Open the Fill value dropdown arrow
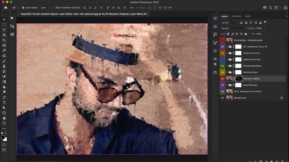 pyautogui.click(x=265, y=34)
